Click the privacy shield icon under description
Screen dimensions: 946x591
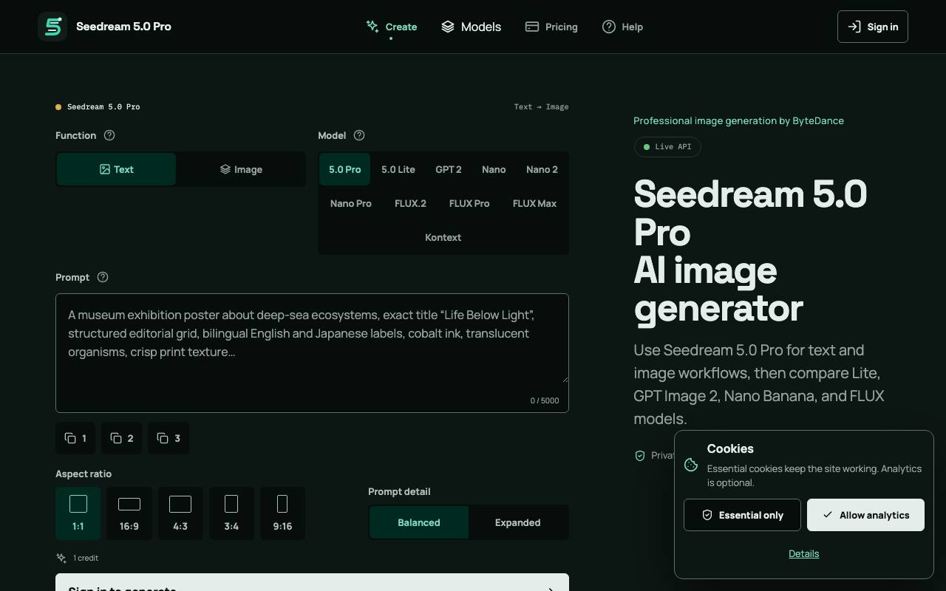pos(640,456)
